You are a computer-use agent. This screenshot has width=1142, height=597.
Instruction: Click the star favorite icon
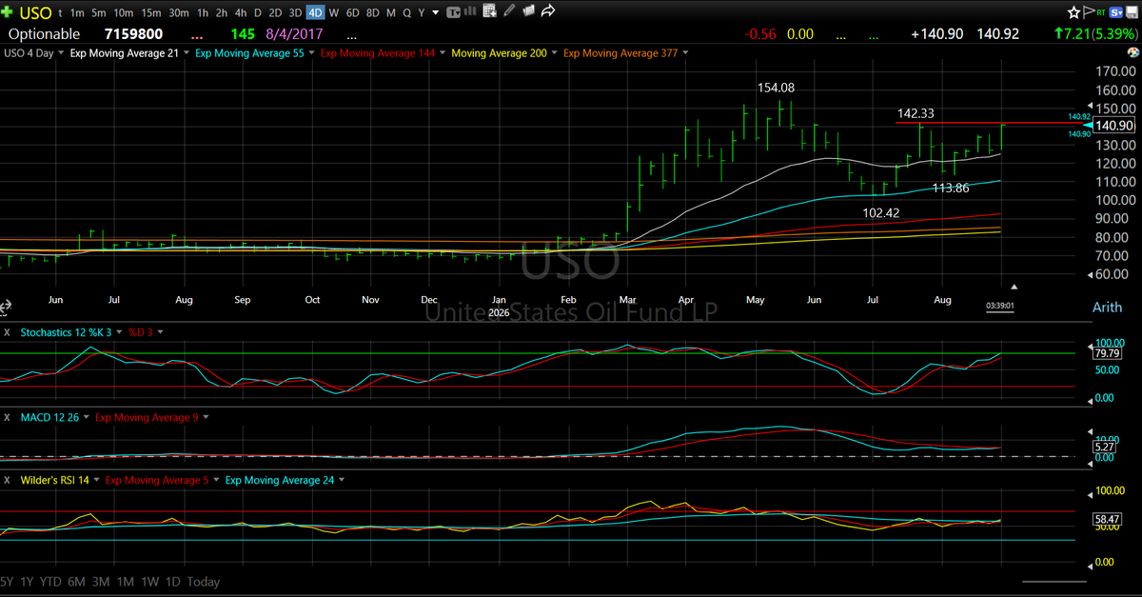(1074, 12)
